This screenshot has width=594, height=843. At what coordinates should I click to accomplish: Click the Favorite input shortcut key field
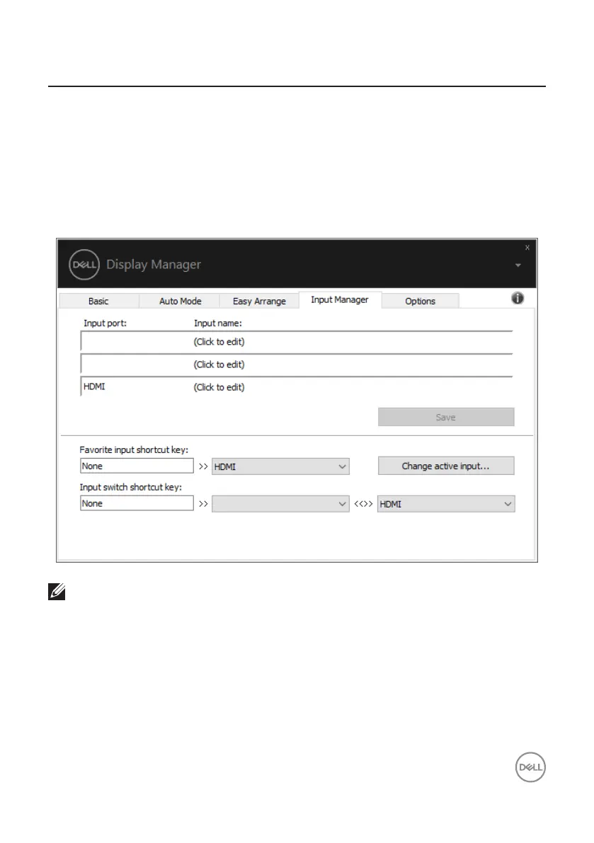pyautogui.click(x=137, y=466)
